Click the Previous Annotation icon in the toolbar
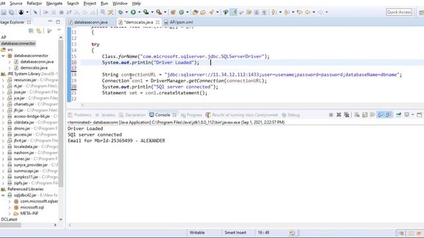 click(287, 12)
